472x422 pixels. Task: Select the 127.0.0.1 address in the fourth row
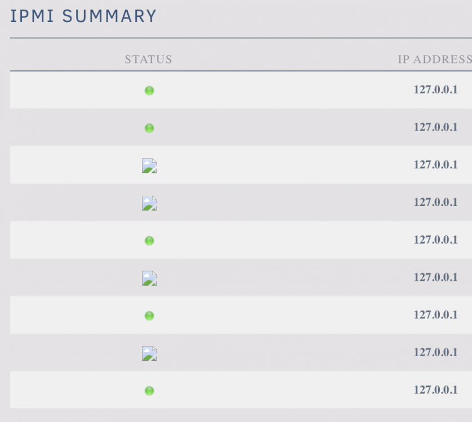(435, 202)
